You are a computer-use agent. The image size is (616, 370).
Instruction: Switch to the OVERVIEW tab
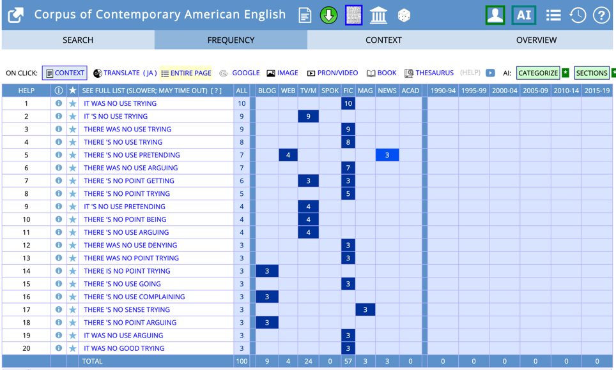pos(536,40)
